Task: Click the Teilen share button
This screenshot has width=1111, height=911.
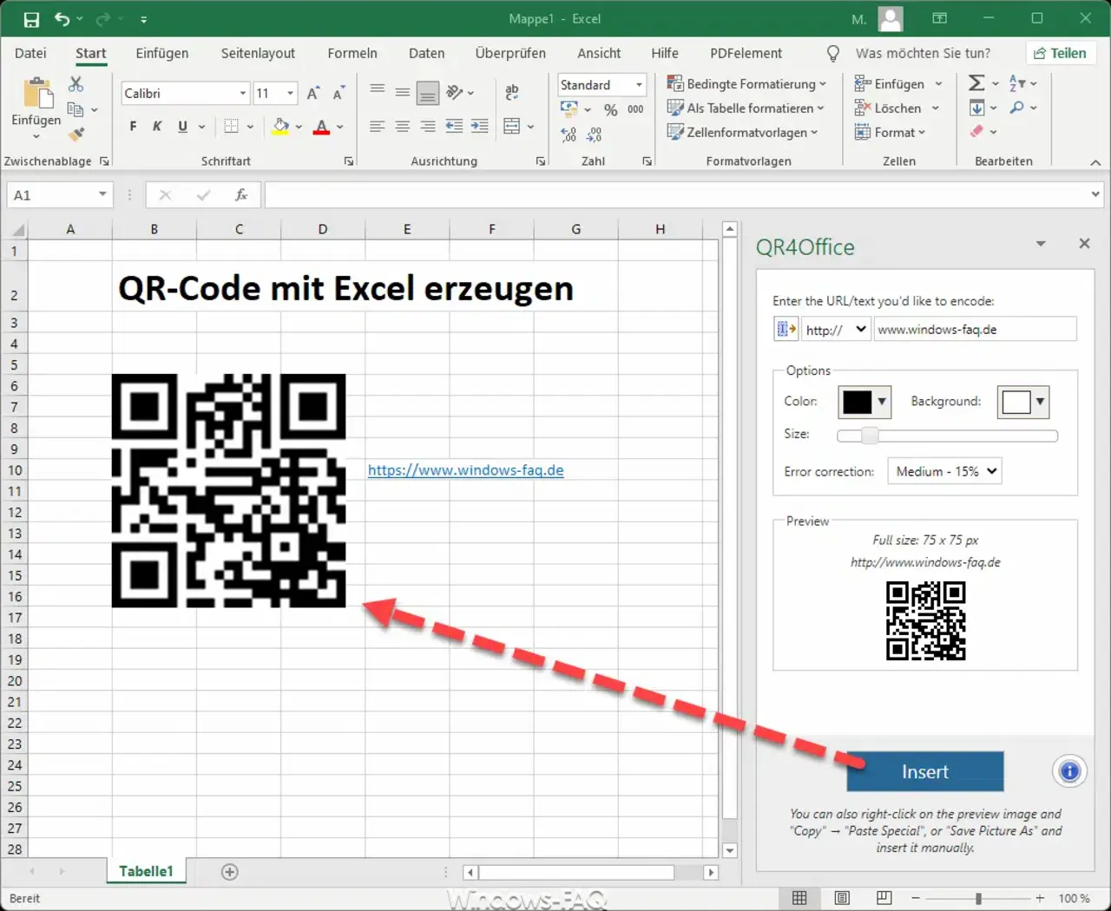Action: 1060,53
